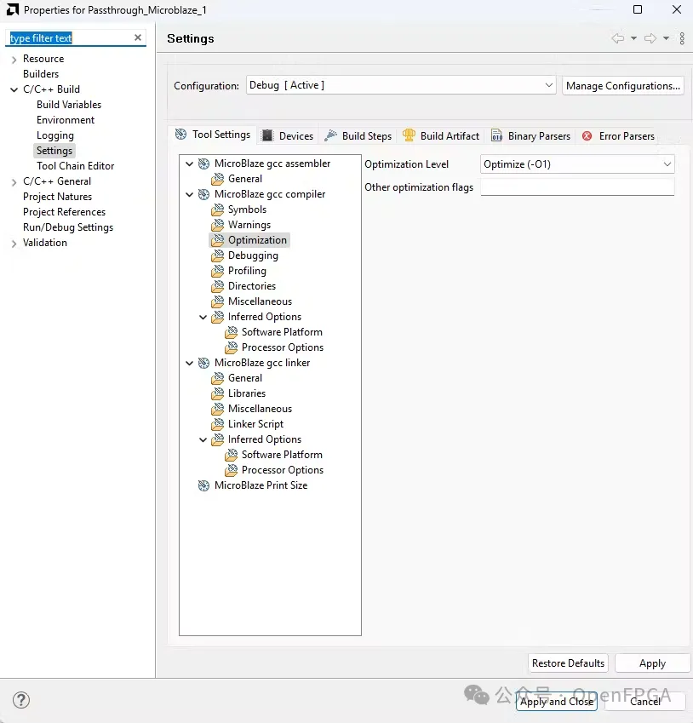Screen dimensions: 693x723
Task: Click the Manage Configurations button
Action: [623, 86]
